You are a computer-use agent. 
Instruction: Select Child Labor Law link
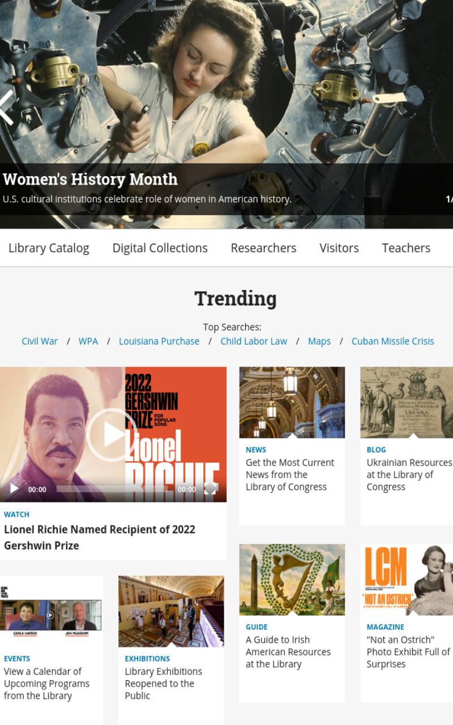pyautogui.click(x=254, y=341)
